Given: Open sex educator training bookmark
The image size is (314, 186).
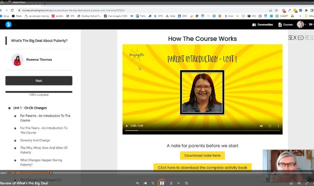Looking at the screenshot, I should 37,16.
